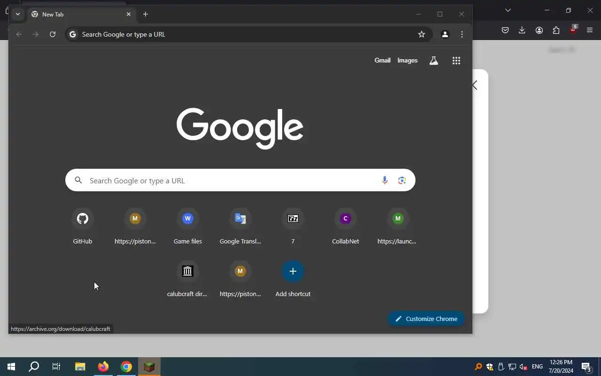Click the Google logo

pyautogui.click(x=240, y=128)
